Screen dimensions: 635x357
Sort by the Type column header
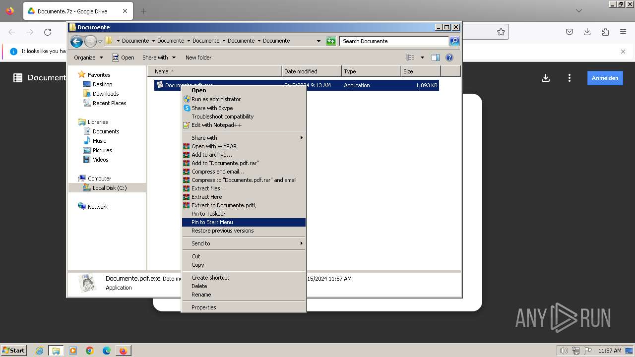tap(371, 71)
